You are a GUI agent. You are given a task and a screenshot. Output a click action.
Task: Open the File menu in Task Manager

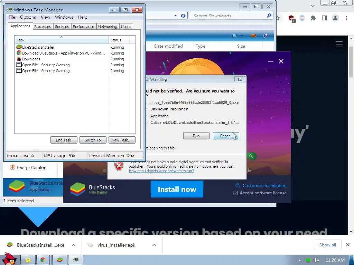(x=12, y=17)
